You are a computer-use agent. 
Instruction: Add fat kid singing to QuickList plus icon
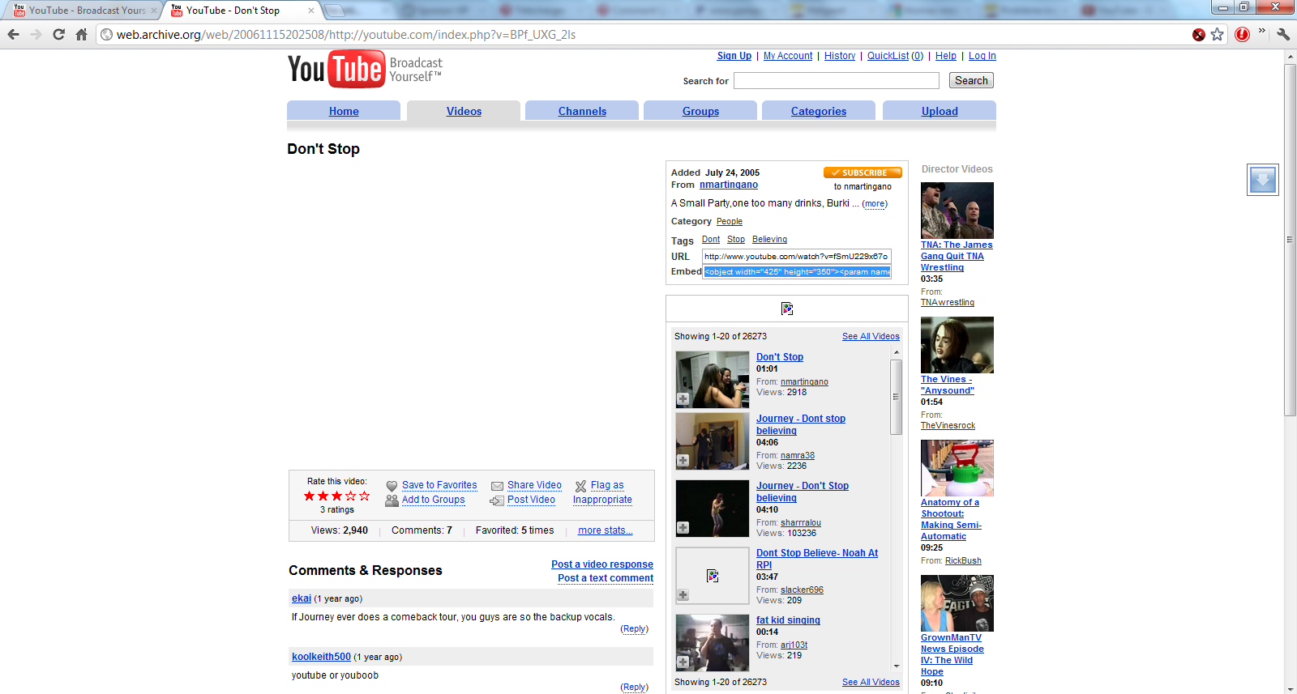point(683,662)
